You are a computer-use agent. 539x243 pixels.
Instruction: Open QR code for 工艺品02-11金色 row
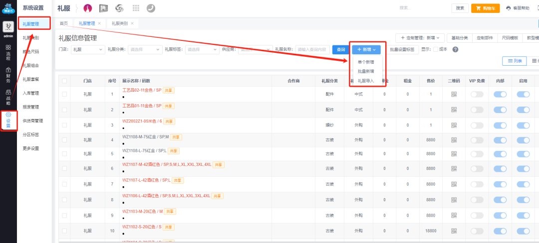[454, 94]
